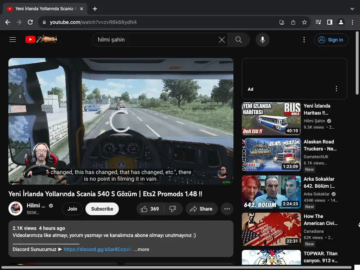Search with your voice microphone

pyautogui.click(x=262, y=40)
